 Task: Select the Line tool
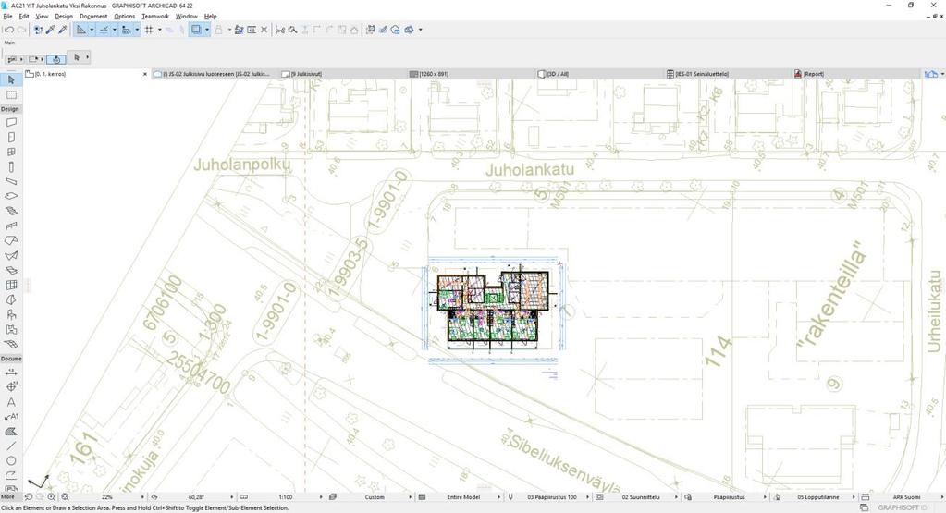point(11,446)
